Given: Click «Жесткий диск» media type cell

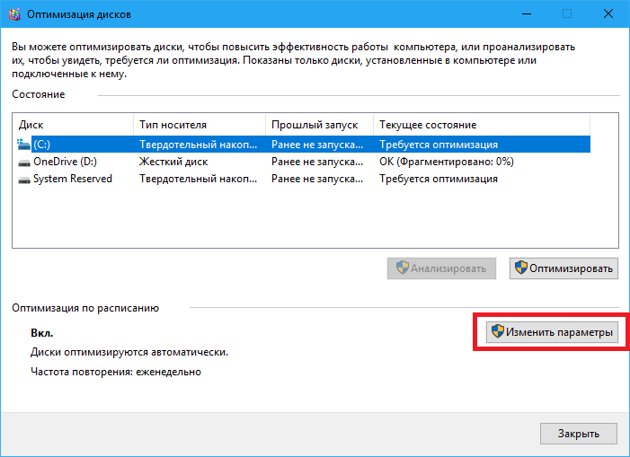Looking at the screenshot, I should (x=173, y=162).
